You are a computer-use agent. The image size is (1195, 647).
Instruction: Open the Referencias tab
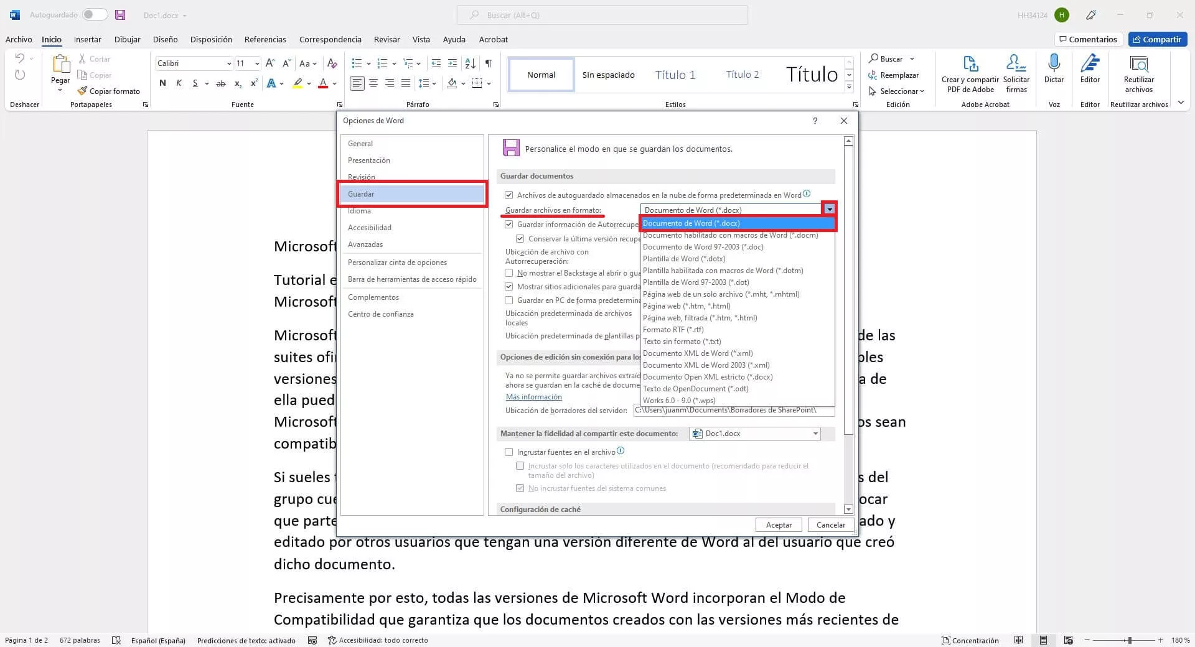pos(265,39)
